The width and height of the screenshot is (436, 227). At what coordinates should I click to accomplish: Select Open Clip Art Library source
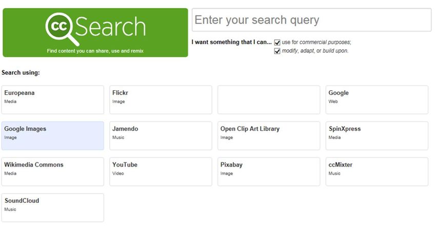(x=269, y=136)
